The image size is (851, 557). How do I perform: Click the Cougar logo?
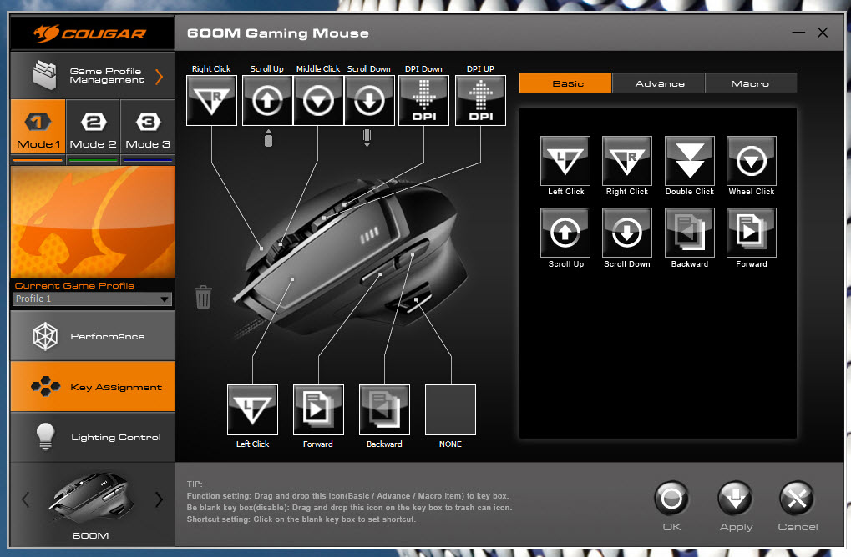pyautogui.click(x=89, y=33)
